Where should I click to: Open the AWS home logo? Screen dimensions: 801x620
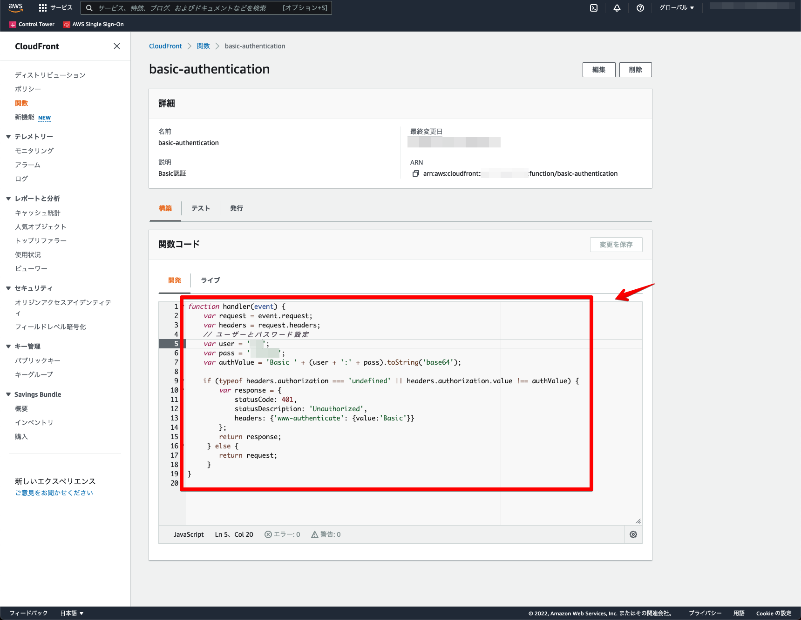click(x=16, y=7)
